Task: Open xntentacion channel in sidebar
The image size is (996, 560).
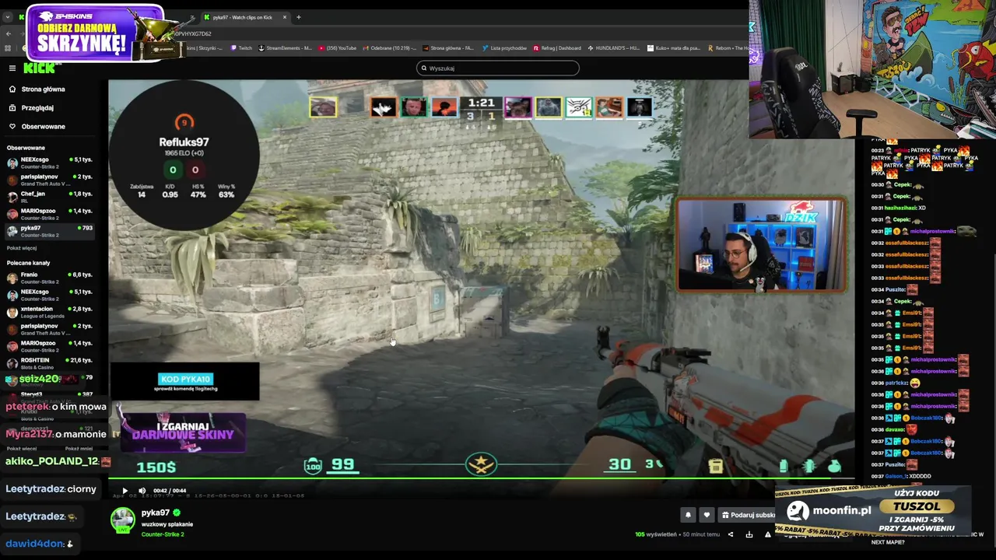Action: coord(51,312)
